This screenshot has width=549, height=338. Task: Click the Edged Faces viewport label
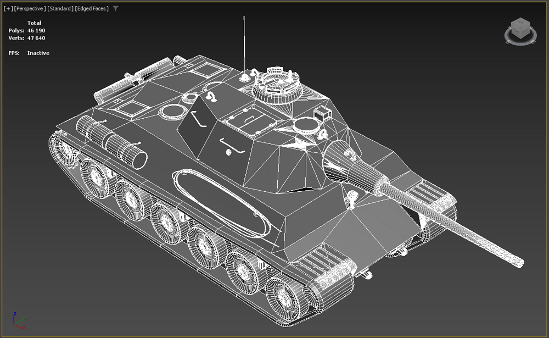click(92, 9)
